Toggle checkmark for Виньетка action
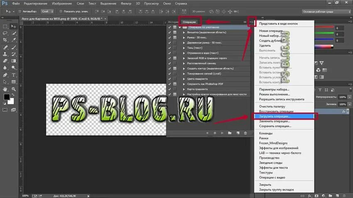The height and width of the screenshot is (198, 353). pos(169,32)
